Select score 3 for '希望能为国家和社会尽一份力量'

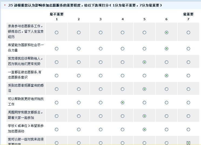(100, 49)
